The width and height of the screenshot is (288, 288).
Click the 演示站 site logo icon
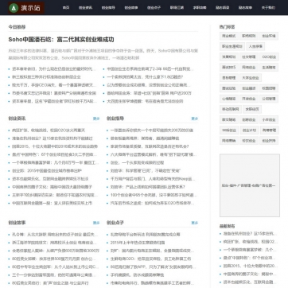26,8
